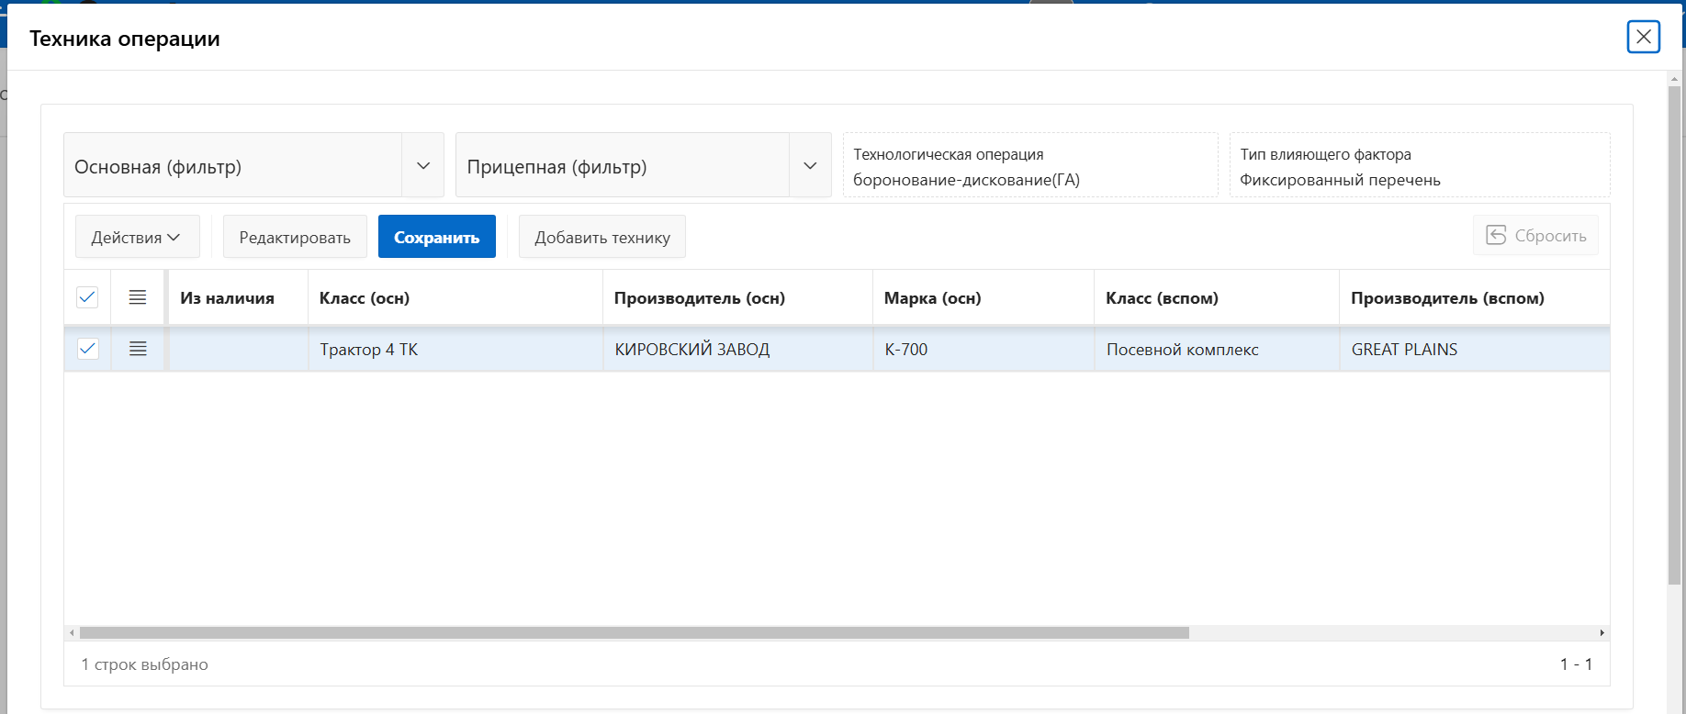Sort by Класс (осн) column header
The image size is (1686, 714).
point(365,298)
